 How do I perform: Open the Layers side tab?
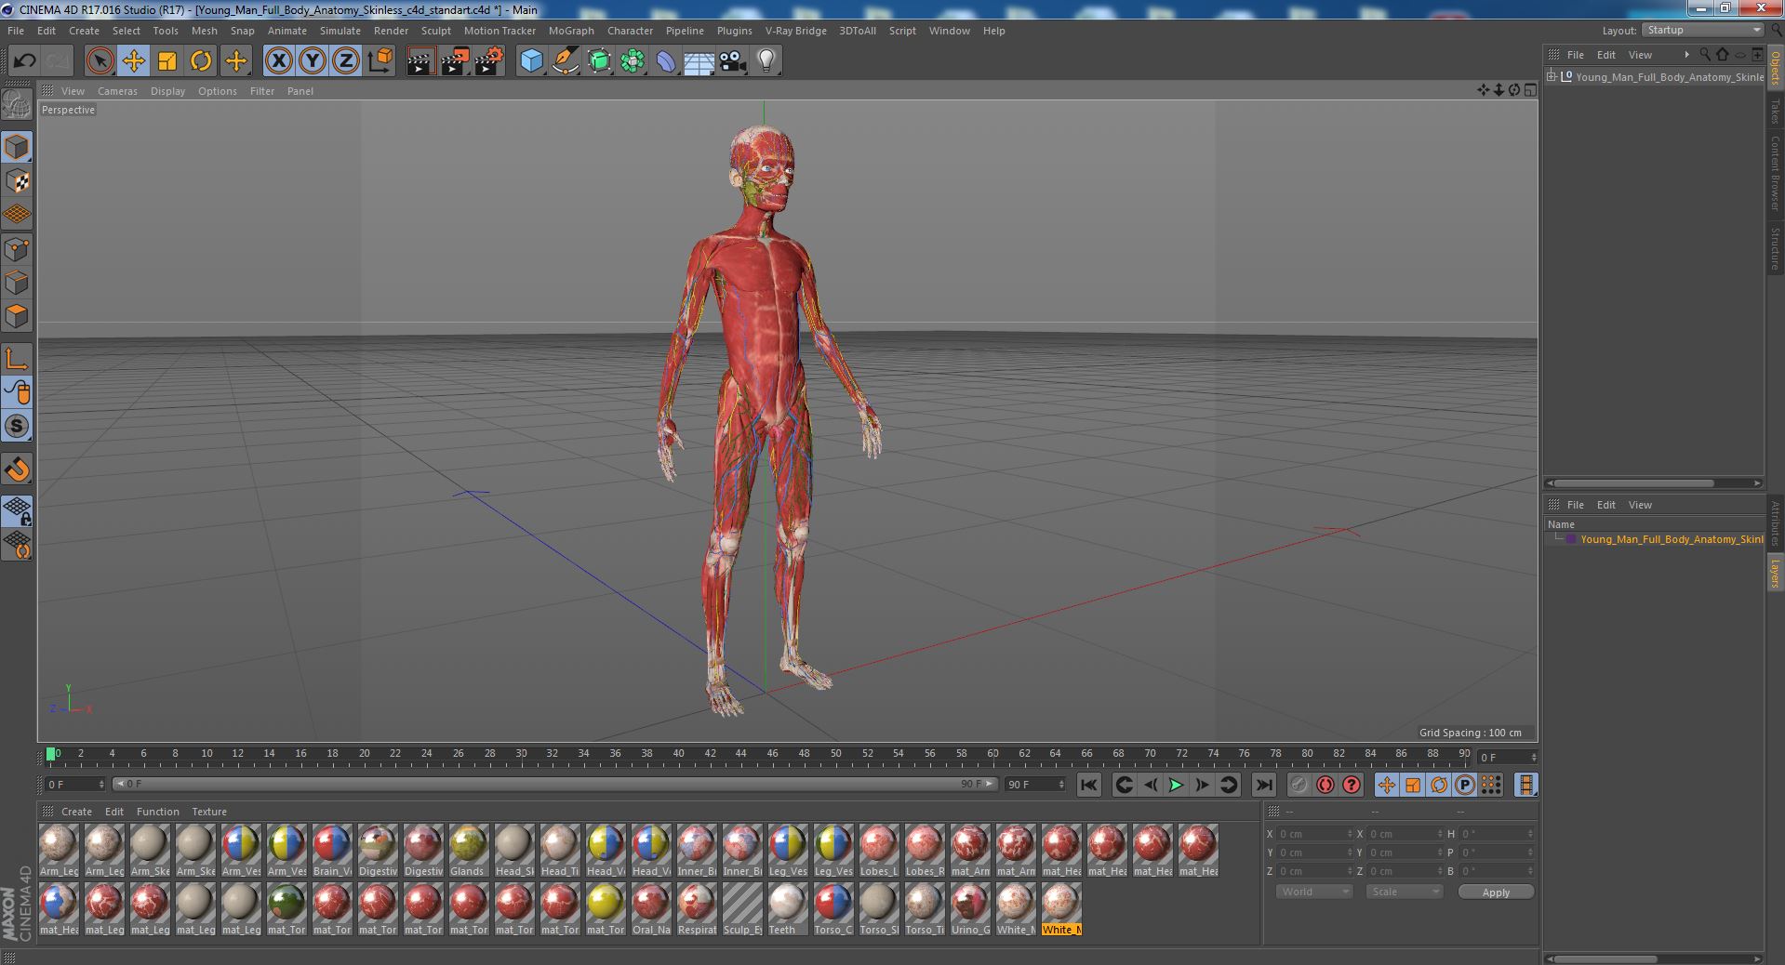click(x=1775, y=574)
